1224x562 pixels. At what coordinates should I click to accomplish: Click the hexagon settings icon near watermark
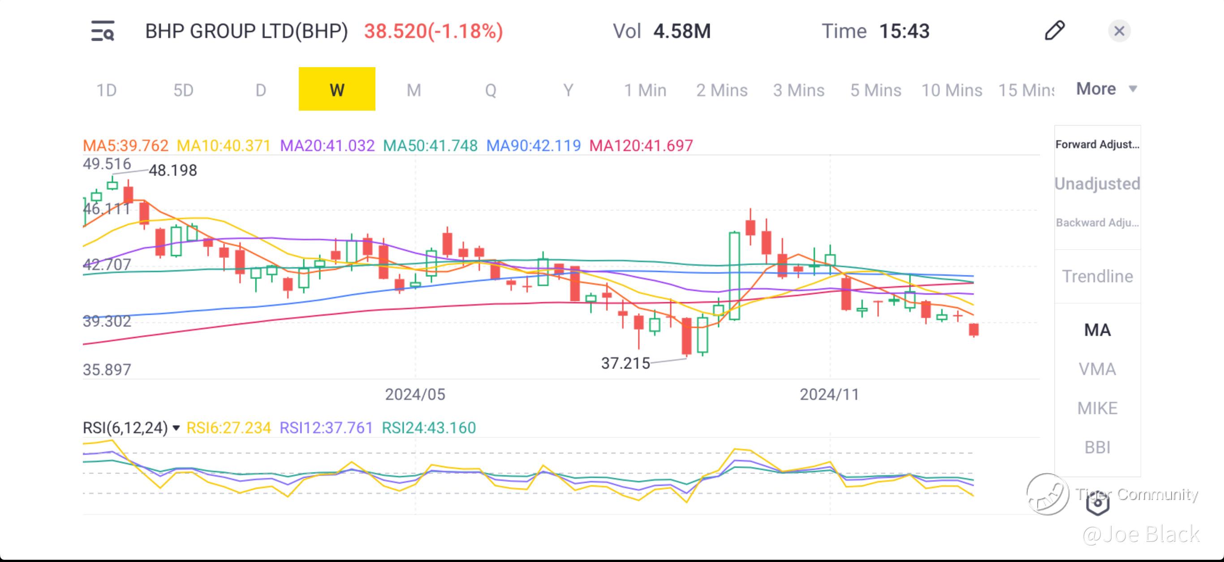(x=1098, y=504)
